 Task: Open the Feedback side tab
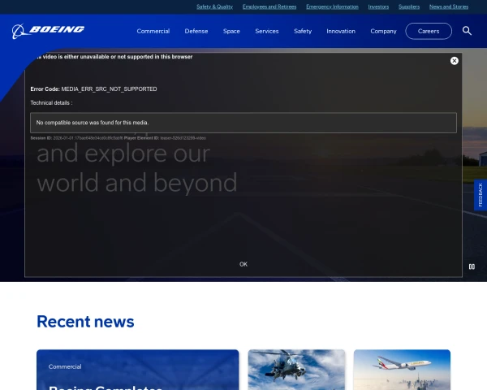pos(481,195)
